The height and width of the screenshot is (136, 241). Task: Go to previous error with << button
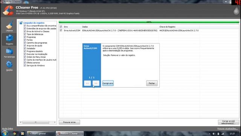[87, 83]
